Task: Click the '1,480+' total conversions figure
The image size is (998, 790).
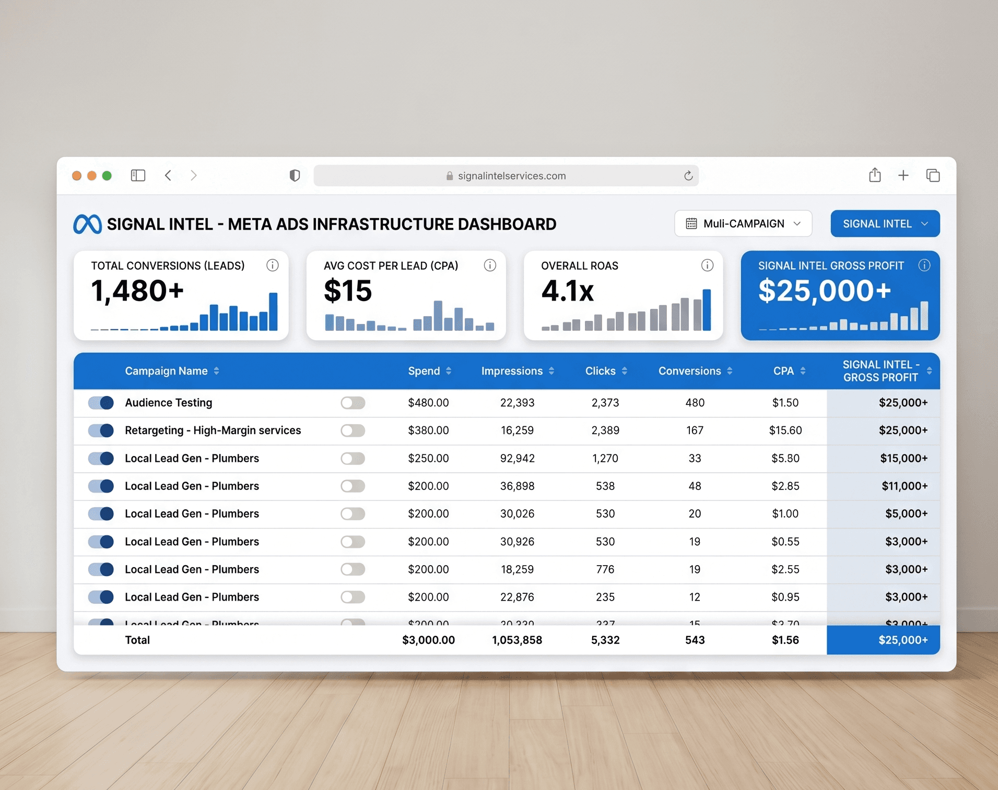Action: (137, 291)
